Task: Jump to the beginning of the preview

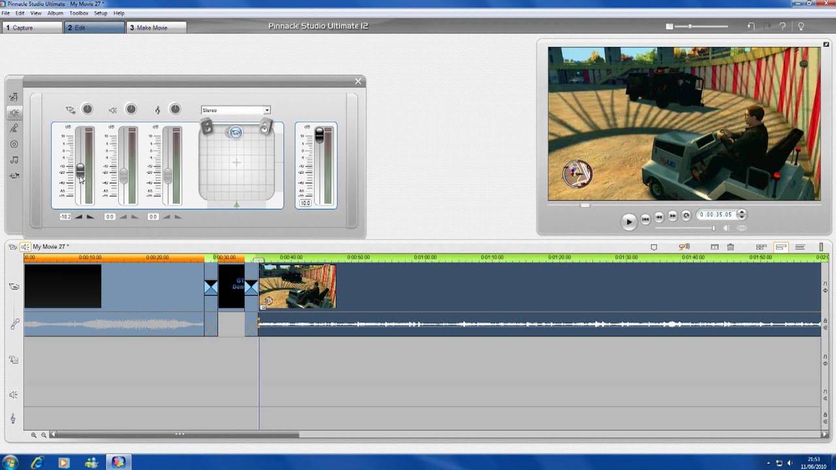Action: (x=646, y=219)
